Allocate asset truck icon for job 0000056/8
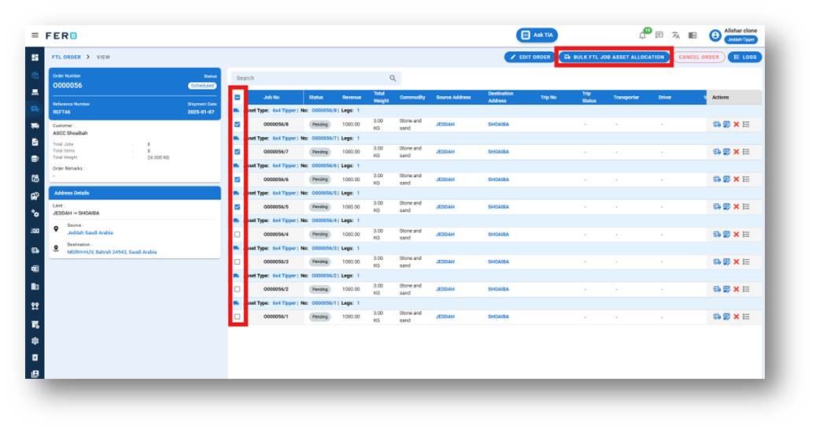The width and height of the screenshot is (816, 430). coord(717,124)
